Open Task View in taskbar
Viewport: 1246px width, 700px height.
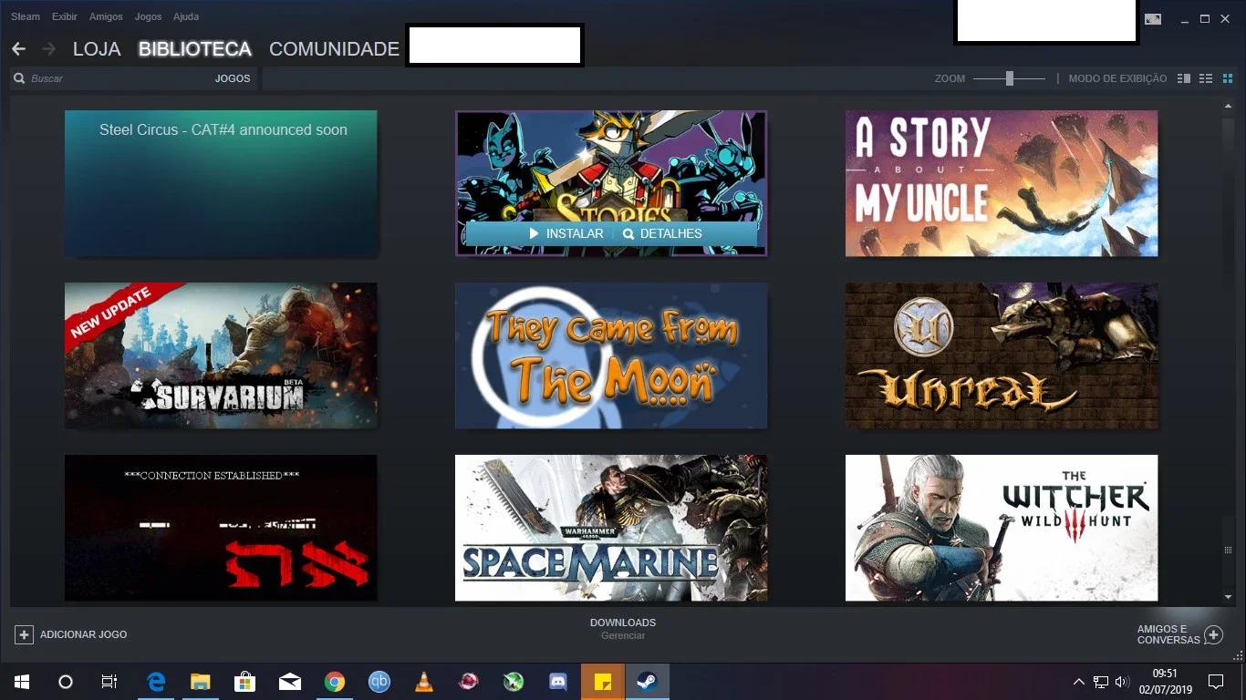click(x=109, y=682)
